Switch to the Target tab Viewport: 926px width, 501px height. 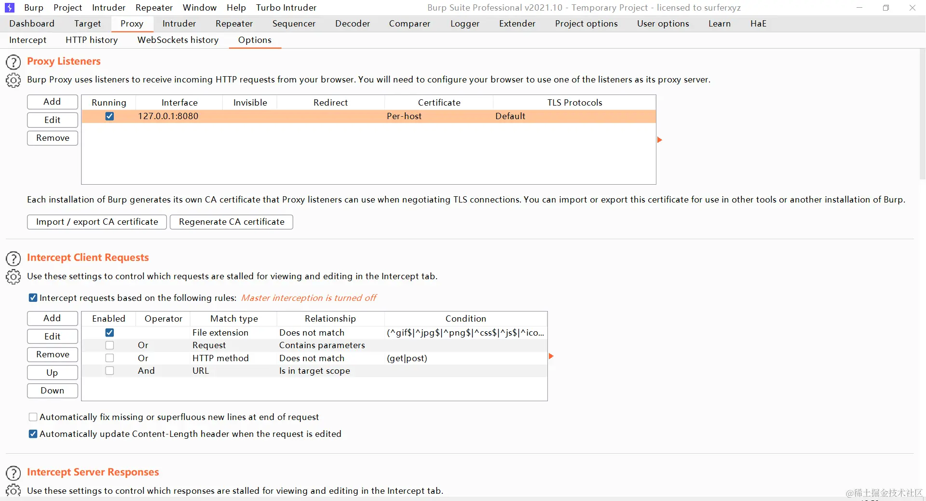point(88,24)
